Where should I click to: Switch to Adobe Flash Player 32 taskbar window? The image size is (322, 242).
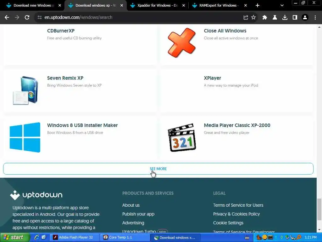coord(74,237)
